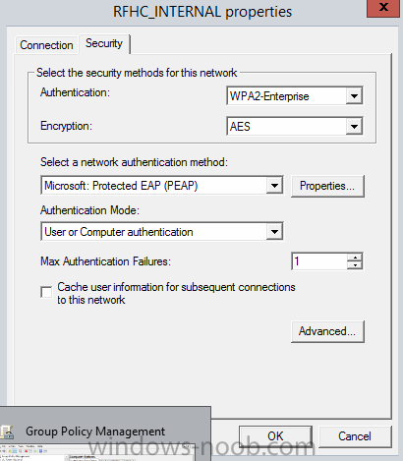Screen dimensions: 403x461
Task: Click the Group Policy Management icon
Action: pyautogui.click(x=7, y=432)
